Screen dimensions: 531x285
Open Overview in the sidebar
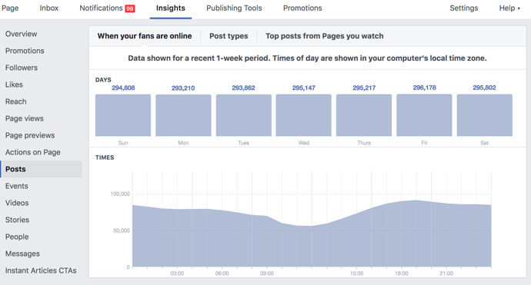coord(21,34)
